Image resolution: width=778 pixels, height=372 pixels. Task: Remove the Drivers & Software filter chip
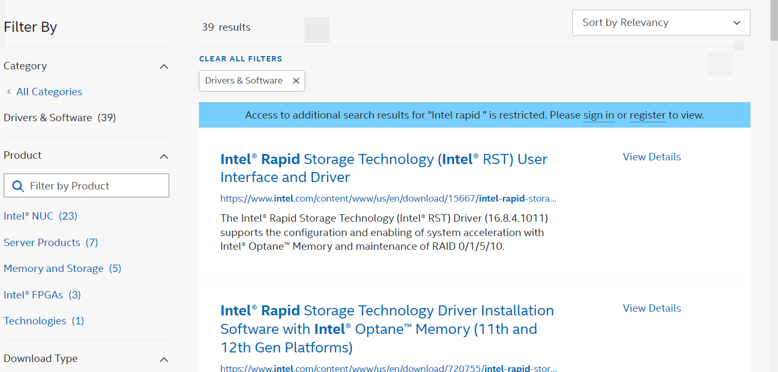pos(296,80)
